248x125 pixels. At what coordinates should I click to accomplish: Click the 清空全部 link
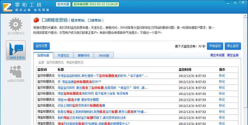[x=233, y=55]
